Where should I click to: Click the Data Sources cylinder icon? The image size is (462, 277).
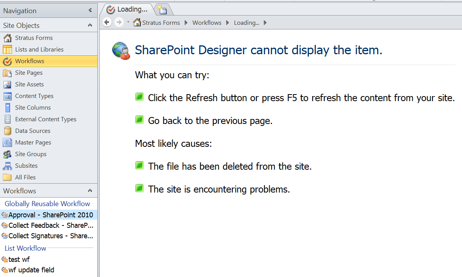point(8,131)
